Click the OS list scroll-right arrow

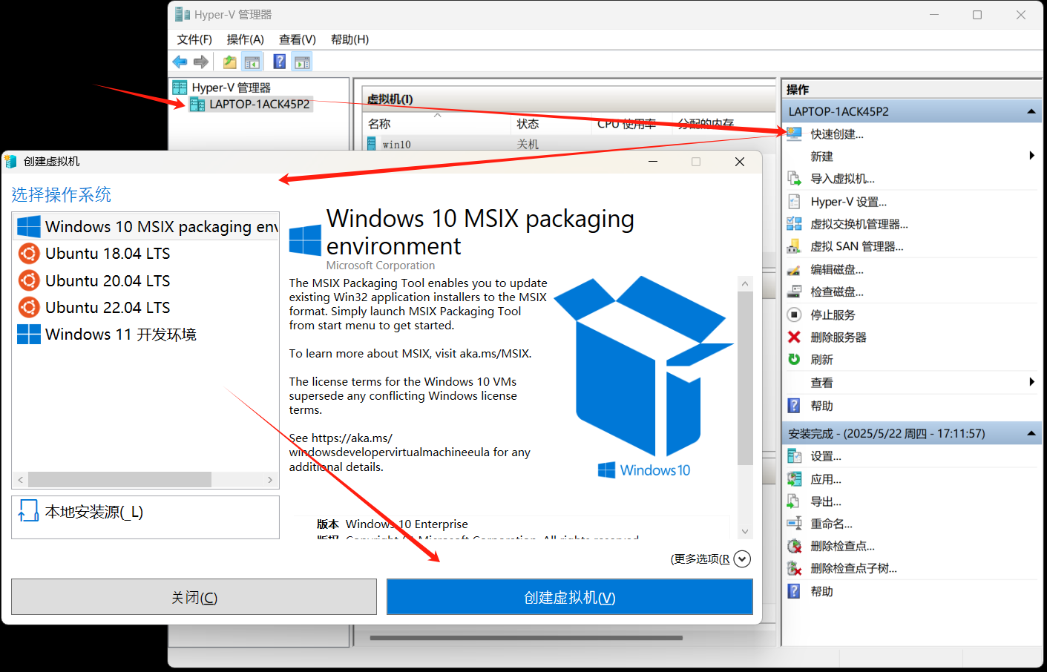click(x=270, y=480)
